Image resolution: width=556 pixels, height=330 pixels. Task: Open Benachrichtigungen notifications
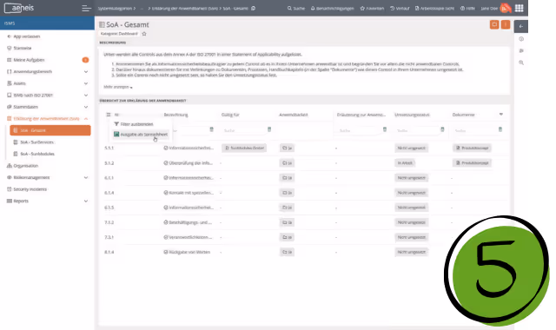(332, 8)
